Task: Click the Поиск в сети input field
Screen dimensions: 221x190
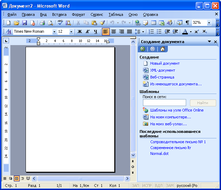Action: 164,103
